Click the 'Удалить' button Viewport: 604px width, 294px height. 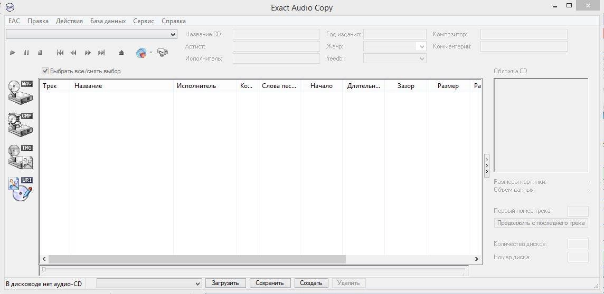(348, 283)
